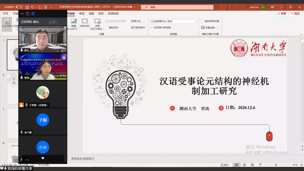Expand the Subtitle Settings dropdown
Screen dimensions: 304x171
coord(210,27)
